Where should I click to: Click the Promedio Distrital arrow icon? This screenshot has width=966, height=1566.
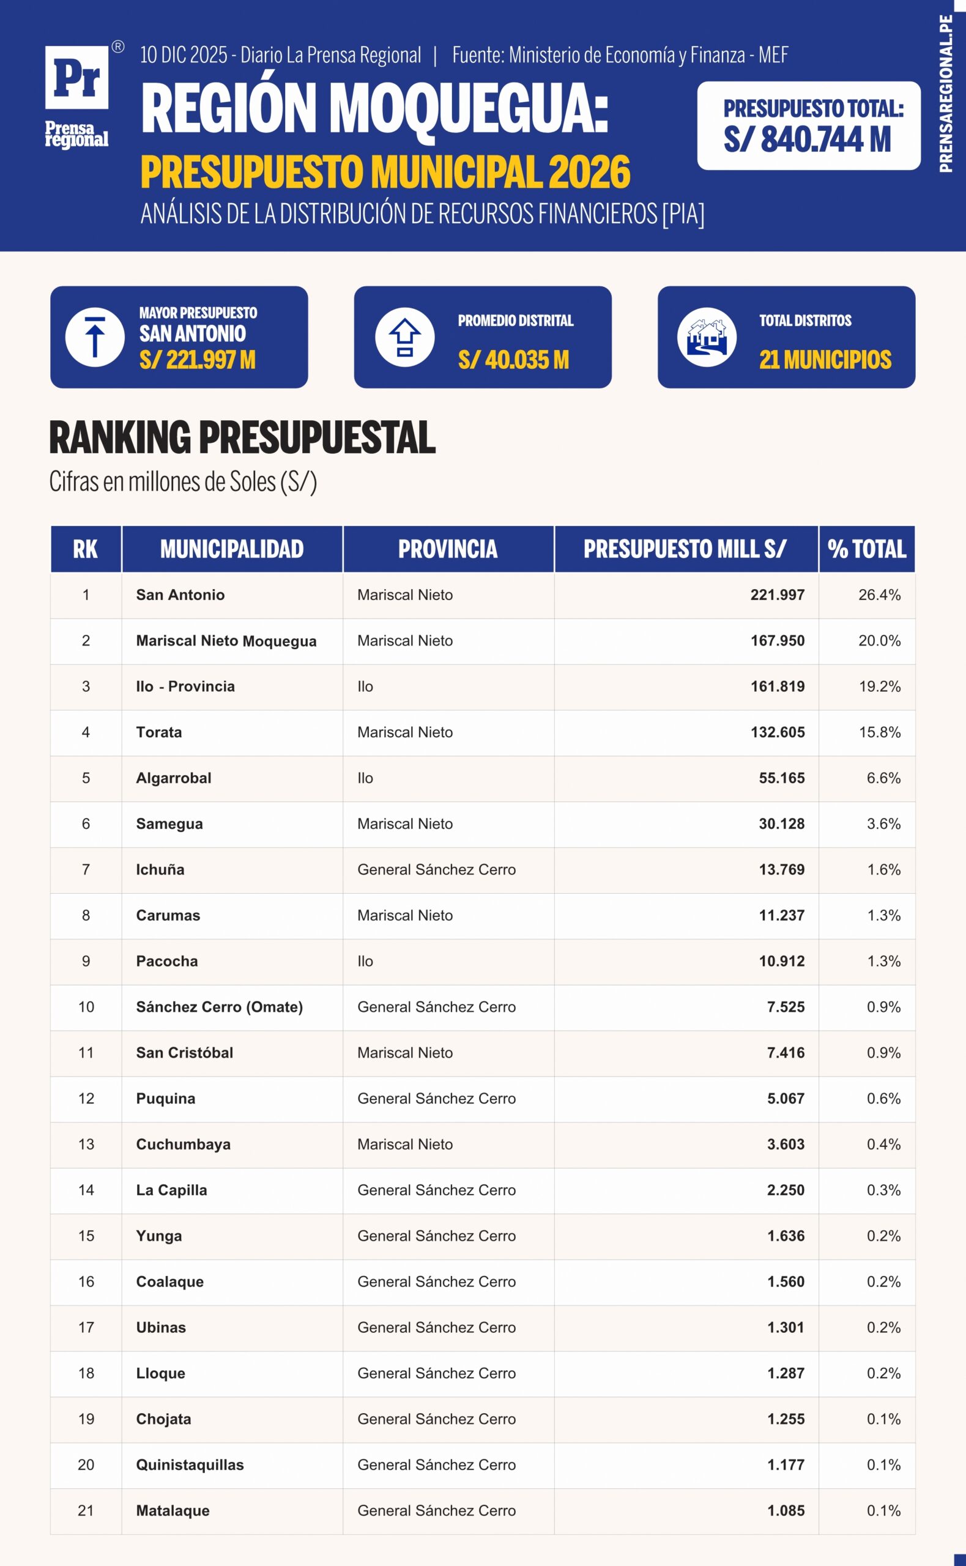pos(404,336)
